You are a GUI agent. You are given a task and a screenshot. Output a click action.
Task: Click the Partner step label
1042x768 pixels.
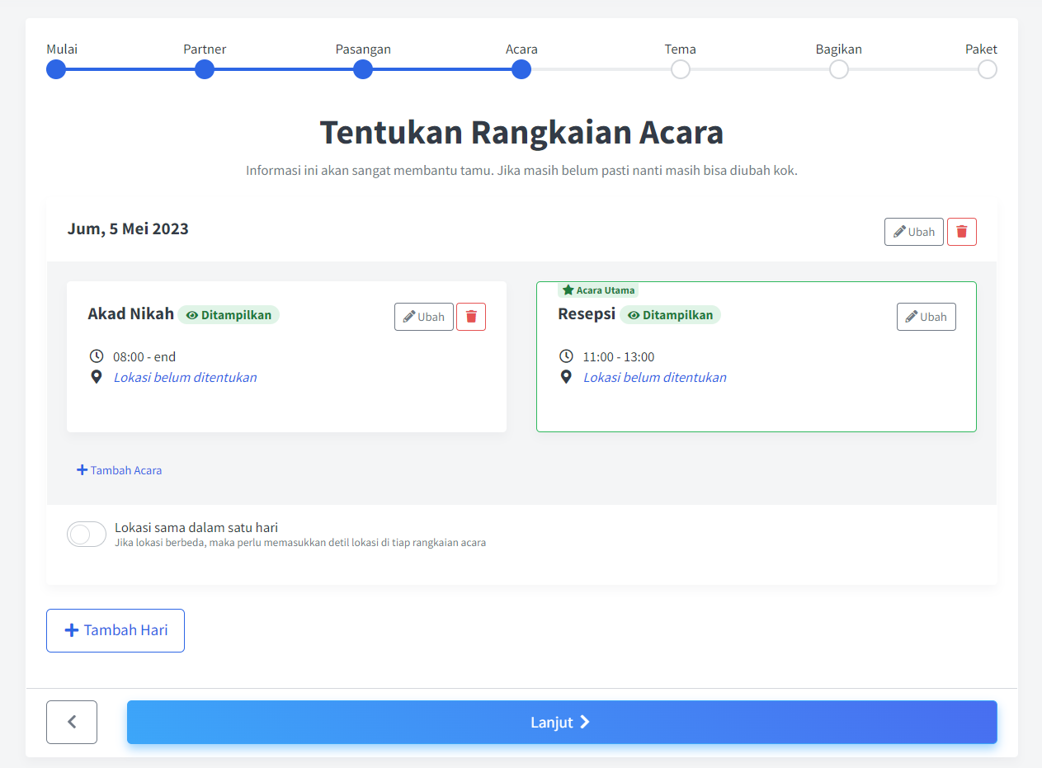click(x=205, y=49)
